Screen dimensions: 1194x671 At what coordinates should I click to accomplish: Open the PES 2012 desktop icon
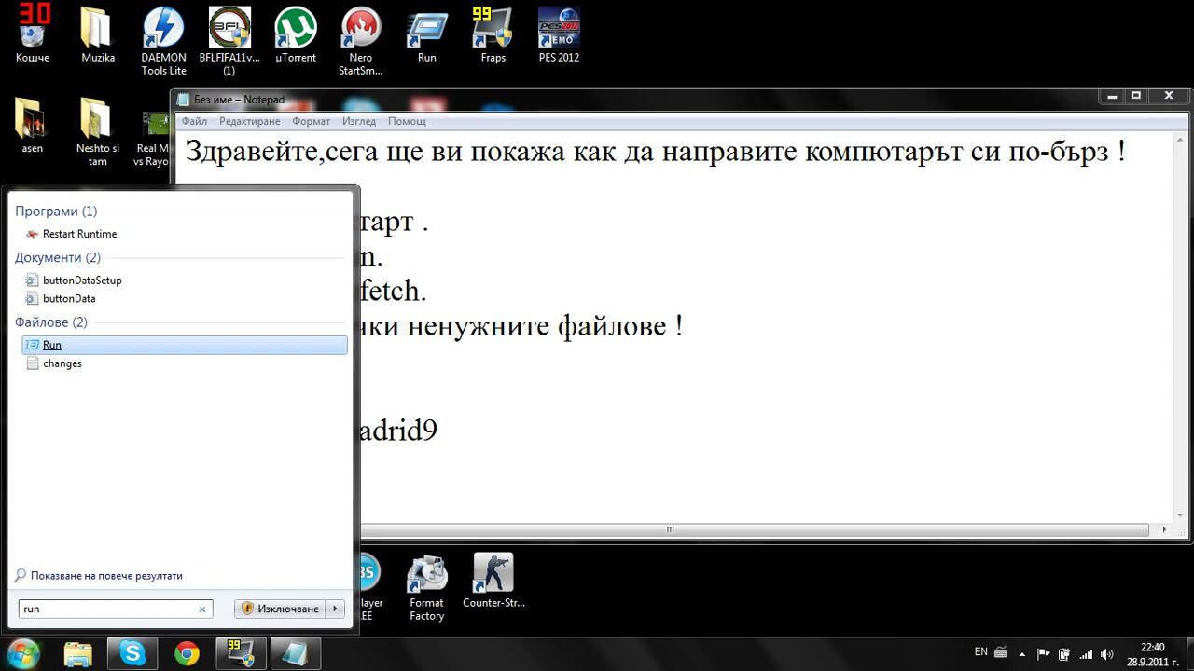pos(559,33)
